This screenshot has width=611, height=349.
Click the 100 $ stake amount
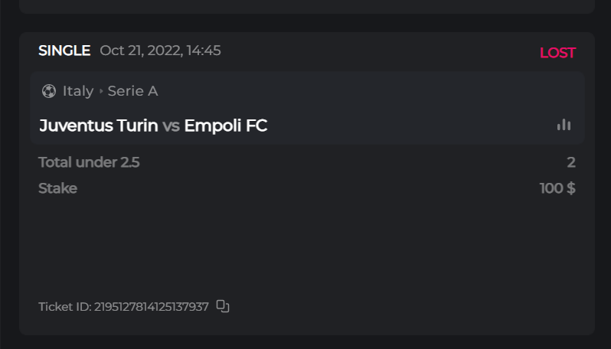(557, 188)
